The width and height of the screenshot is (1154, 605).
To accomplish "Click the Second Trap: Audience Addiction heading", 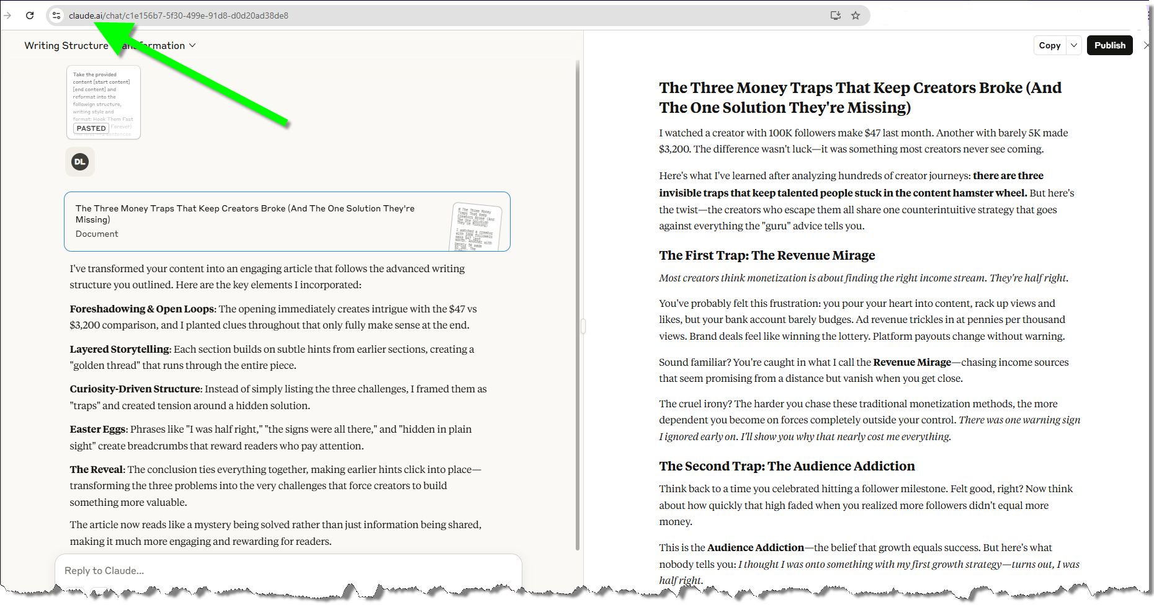I will (787, 466).
